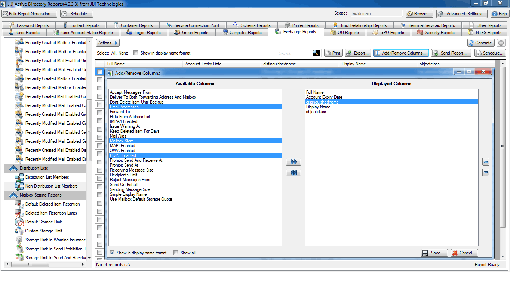Image resolution: width=510 pixels, height=287 pixels.
Task: Click the Non Distribution List Members icon
Action: pyautogui.click(x=19, y=186)
